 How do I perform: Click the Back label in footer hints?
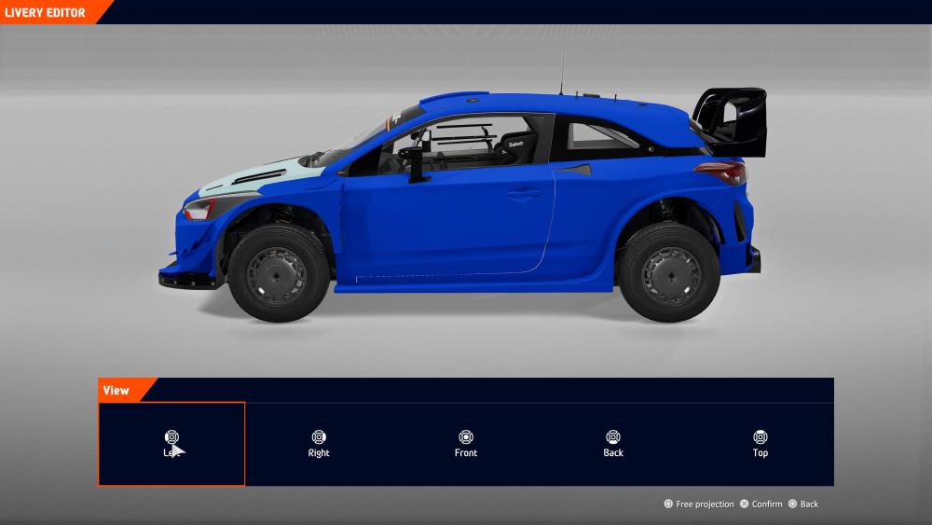click(x=809, y=504)
